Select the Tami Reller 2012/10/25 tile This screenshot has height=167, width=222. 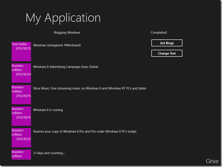point(21,51)
